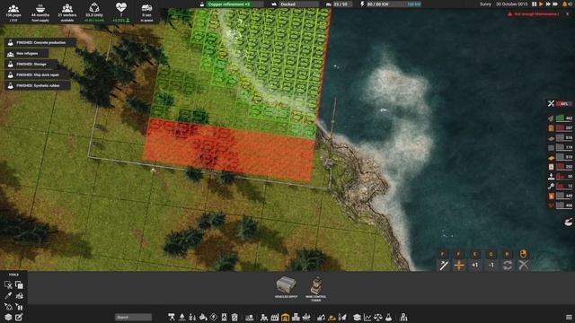Open the health heart indicator
This screenshot has height=323, width=575.
(x=121, y=12)
